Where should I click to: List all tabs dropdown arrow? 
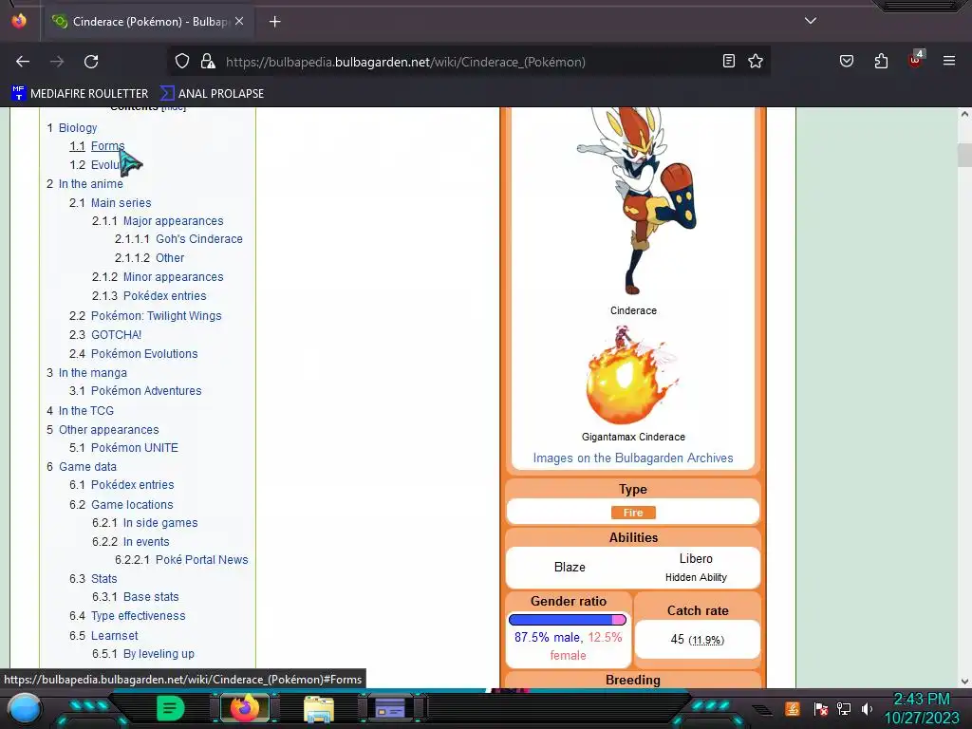tap(811, 21)
